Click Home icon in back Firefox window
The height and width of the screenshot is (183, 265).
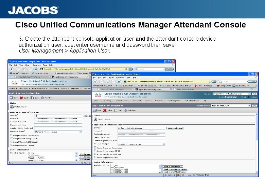click(35, 69)
